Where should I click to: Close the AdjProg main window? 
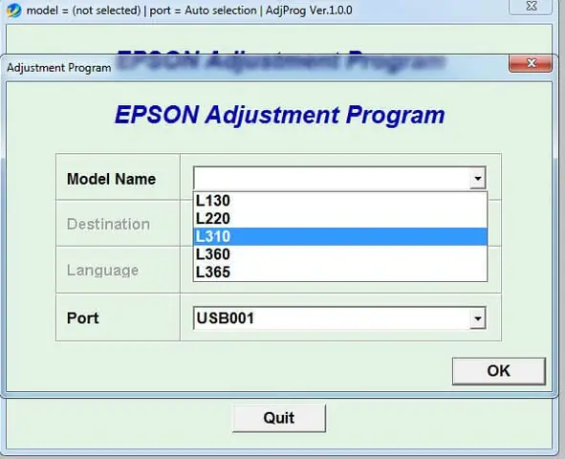531,7
